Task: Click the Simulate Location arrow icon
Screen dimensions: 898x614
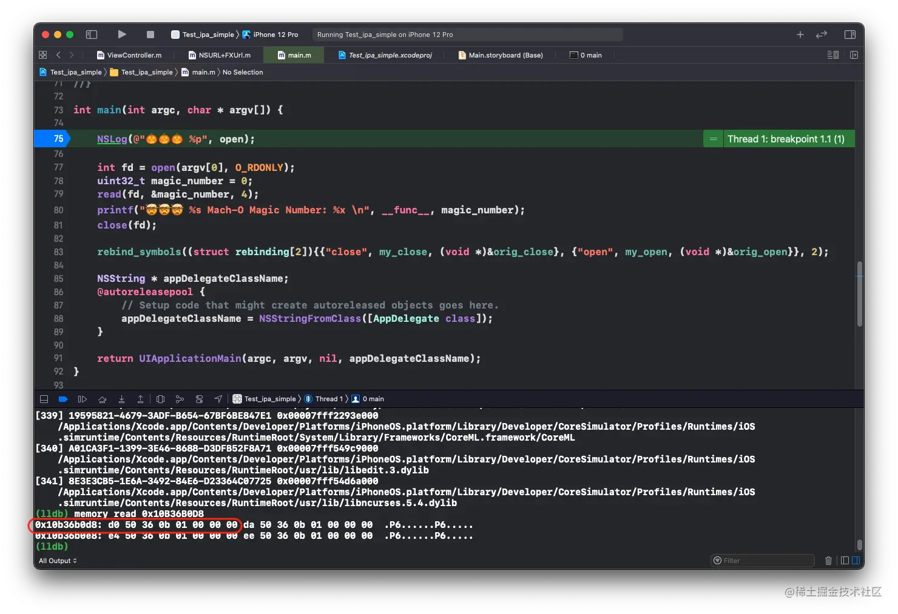Action: (218, 399)
